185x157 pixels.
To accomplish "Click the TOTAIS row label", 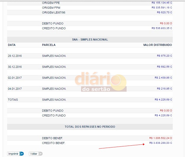I will tap(13, 100).
